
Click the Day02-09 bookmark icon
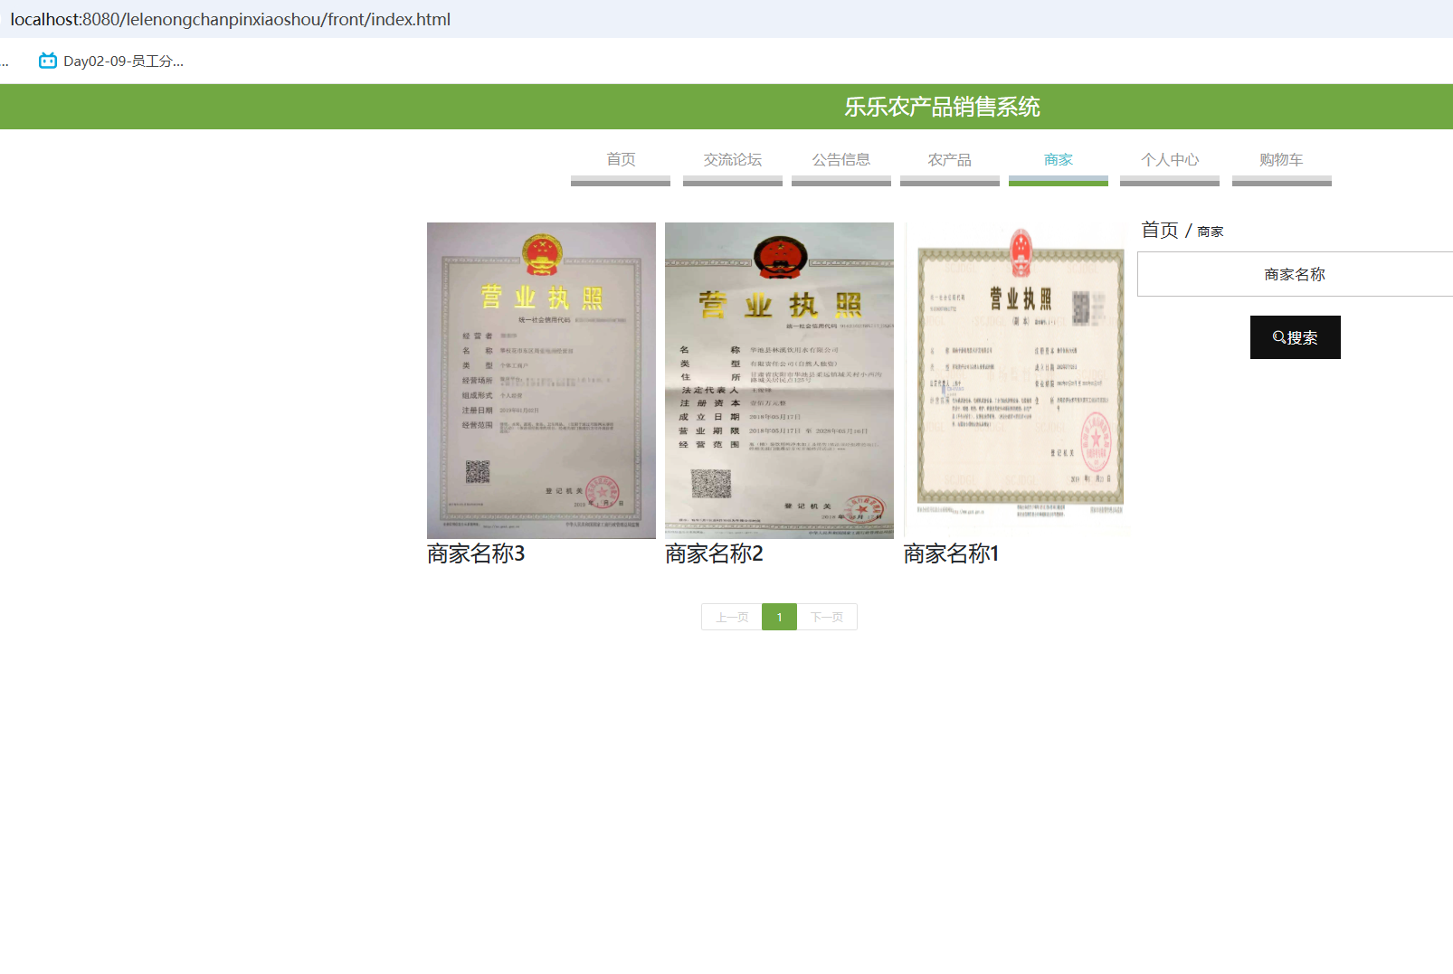point(48,61)
